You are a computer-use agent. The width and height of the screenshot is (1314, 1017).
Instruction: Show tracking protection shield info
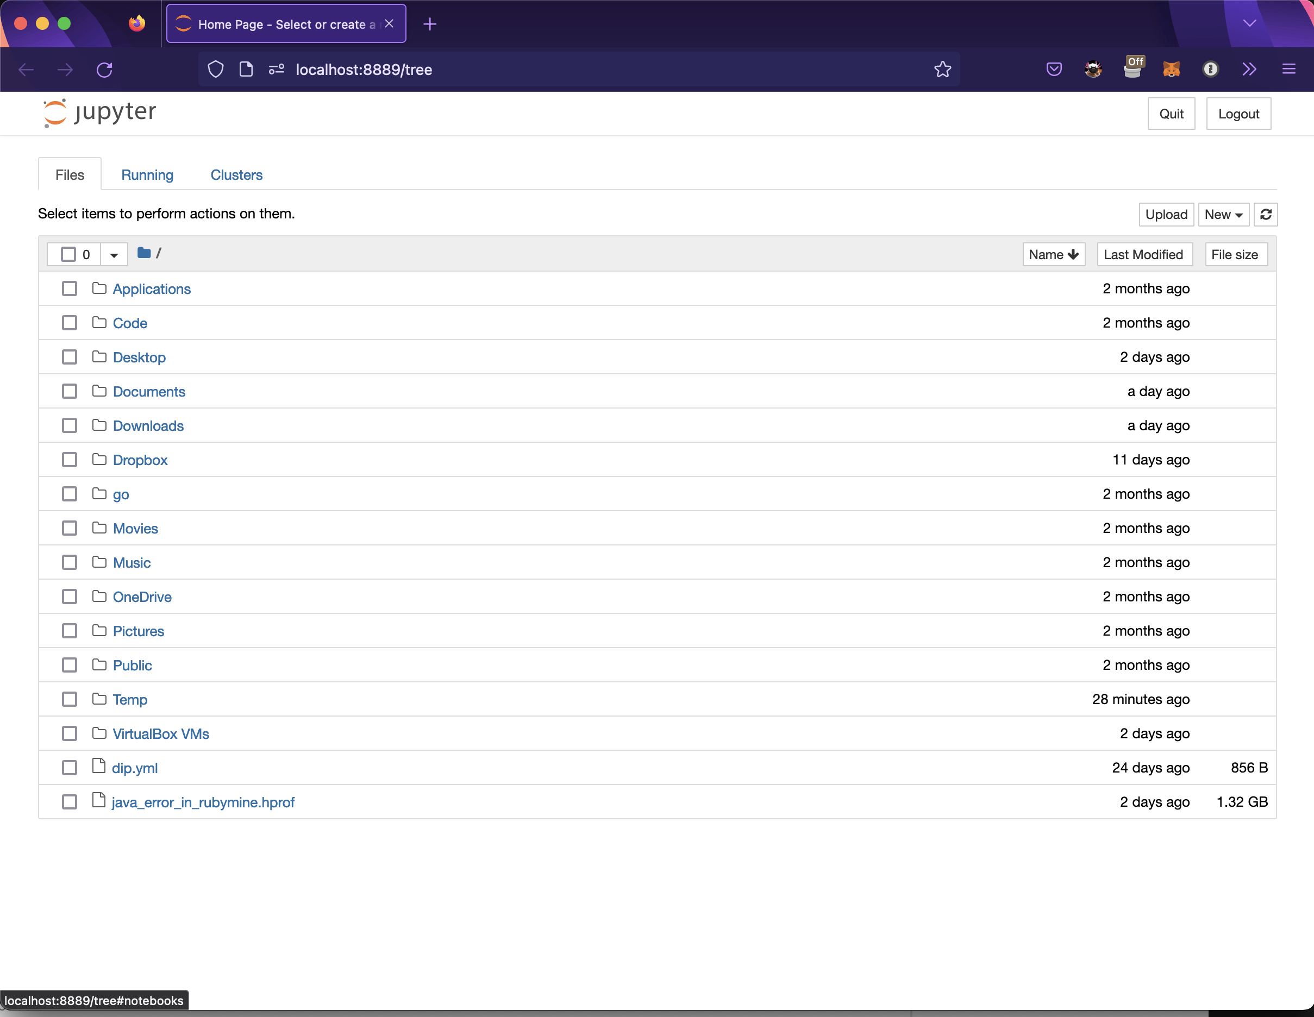tap(216, 70)
